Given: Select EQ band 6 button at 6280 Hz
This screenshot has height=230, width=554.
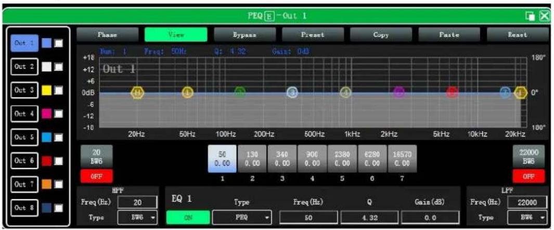Looking at the screenshot, I should [x=372, y=159].
